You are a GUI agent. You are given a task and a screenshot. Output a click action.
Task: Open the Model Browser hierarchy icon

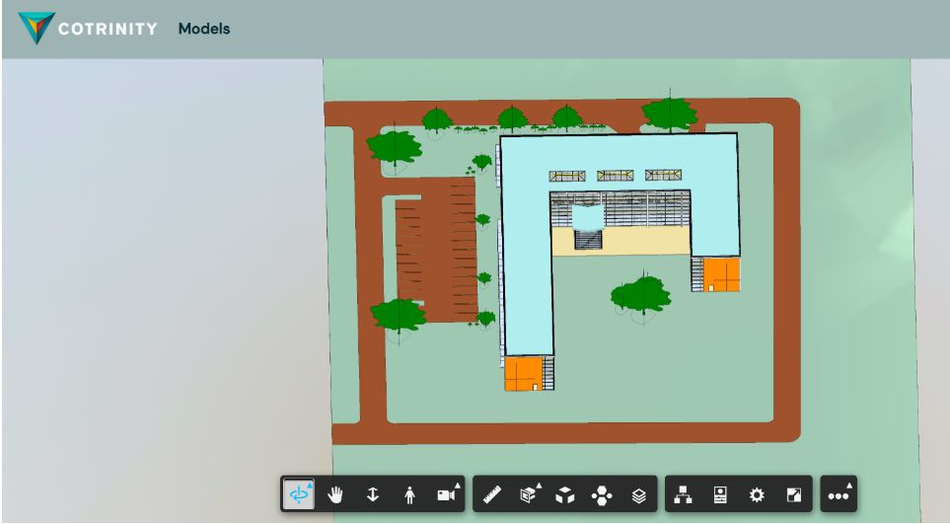pyautogui.click(x=683, y=494)
